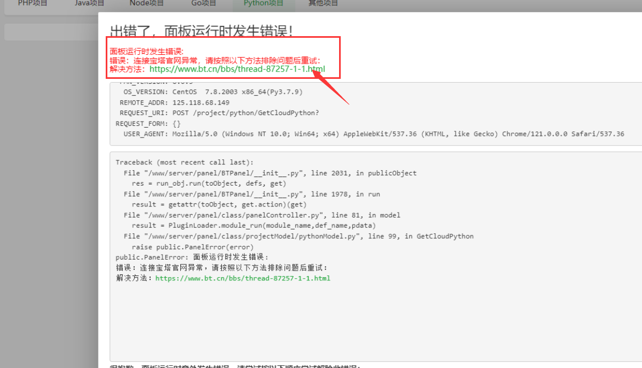The image size is (642, 368).
Task: Select the Node项目 tab
Action: (x=147, y=3)
